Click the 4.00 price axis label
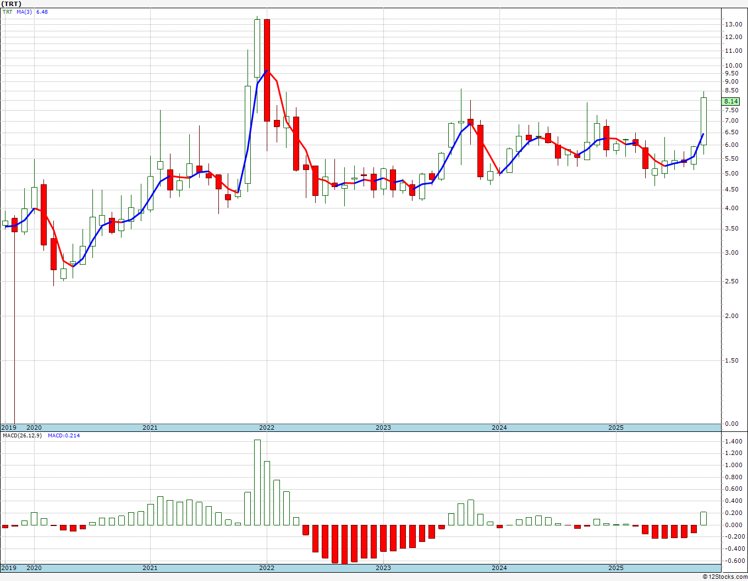This screenshot has height=581, width=748. coord(732,208)
